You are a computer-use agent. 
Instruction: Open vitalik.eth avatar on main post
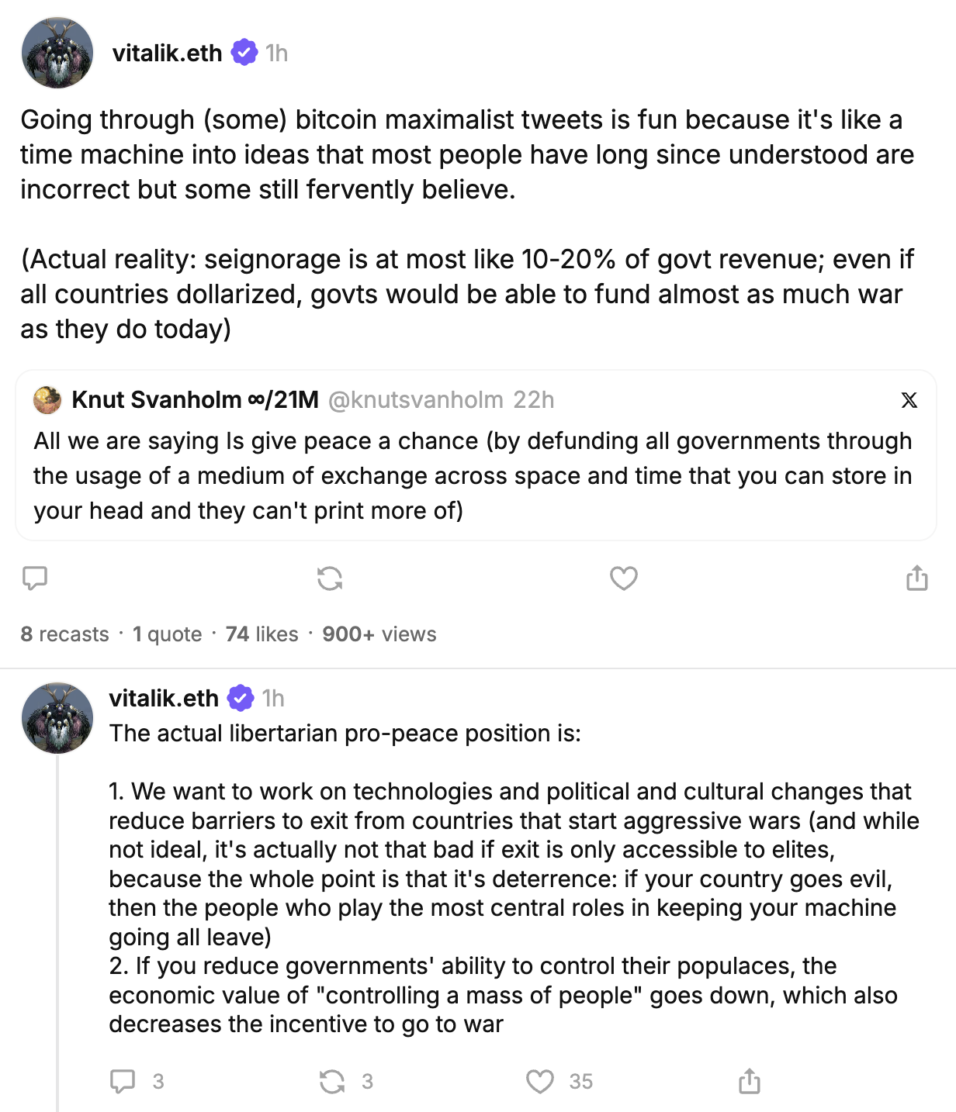pos(57,53)
